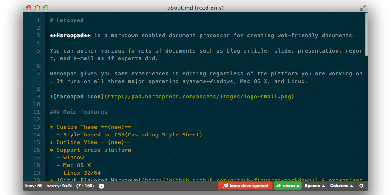Click the '- Mac OS X' list item
This screenshot has width=391, height=195.
coord(74,165)
